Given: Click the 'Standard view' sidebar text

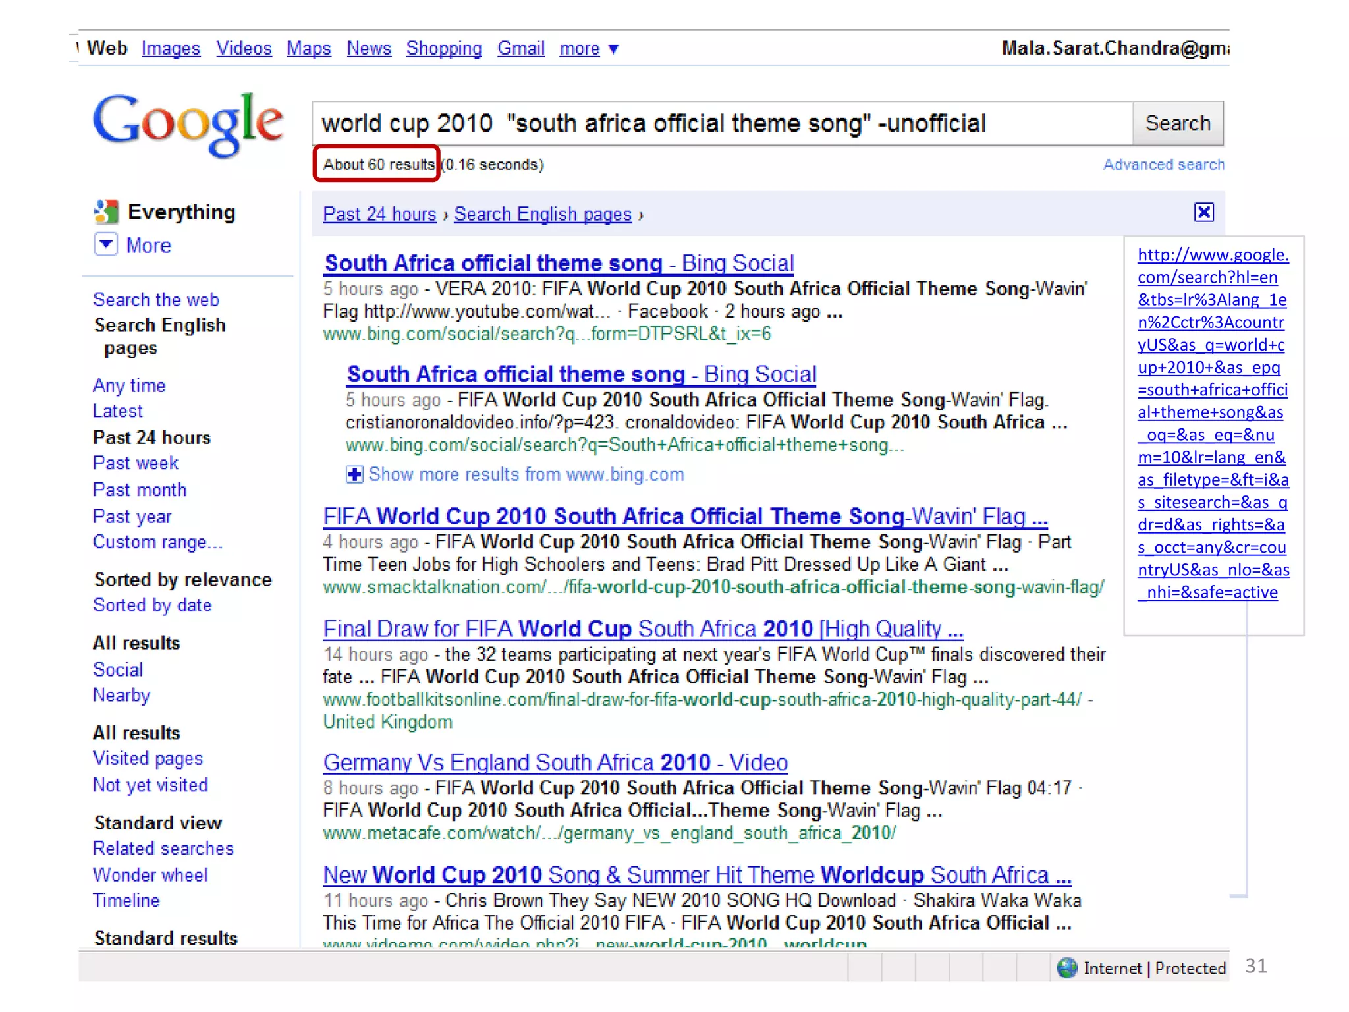Looking at the screenshot, I should coord(157,823).
